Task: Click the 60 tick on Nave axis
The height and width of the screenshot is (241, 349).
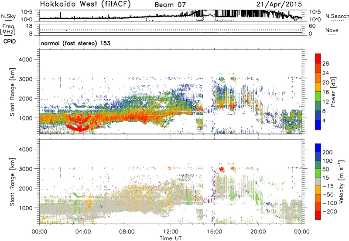Action: (x=312, y=26)
